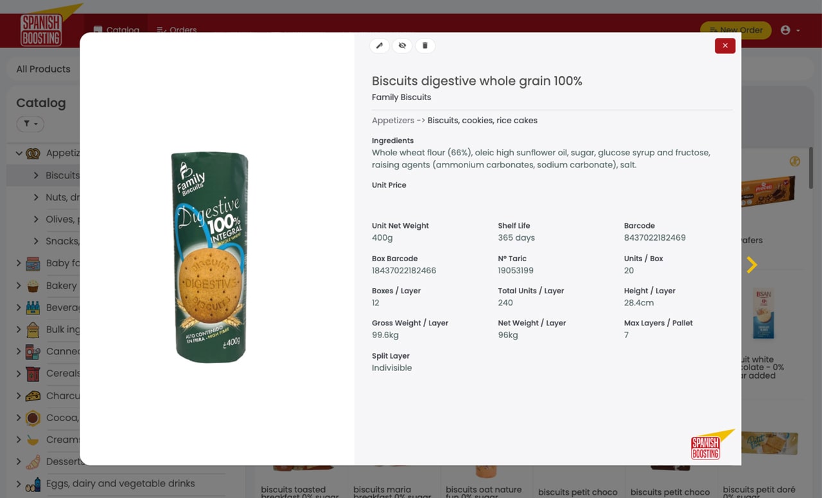Open the Catalog tab
822x498 pixels.
116,30
